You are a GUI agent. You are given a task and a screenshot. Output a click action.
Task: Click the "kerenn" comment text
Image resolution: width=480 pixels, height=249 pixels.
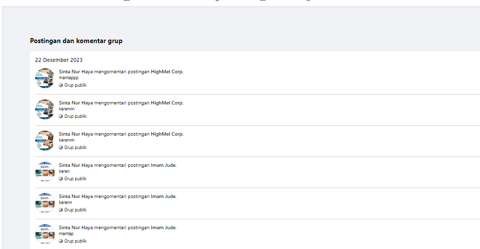[65, 202]
